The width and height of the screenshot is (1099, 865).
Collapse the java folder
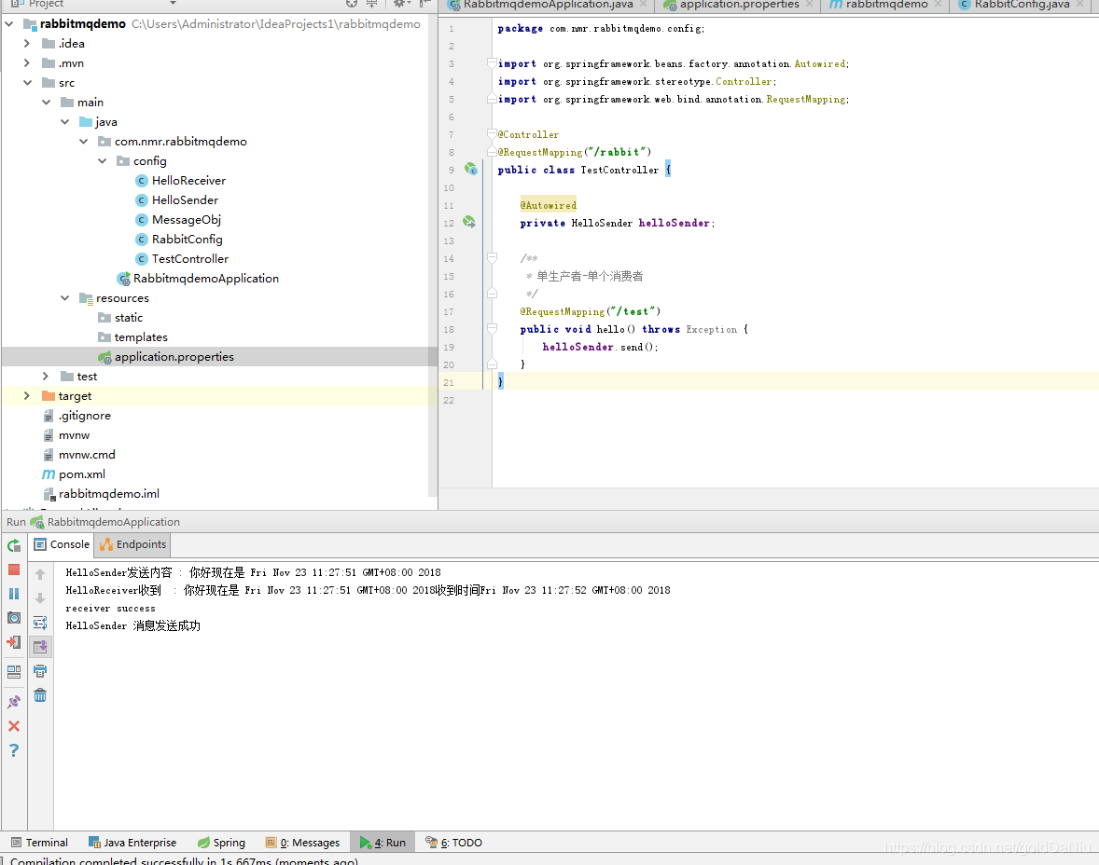[65, 122]
